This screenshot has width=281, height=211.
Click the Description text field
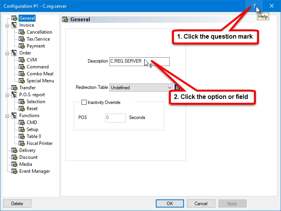tap(139, 61)
